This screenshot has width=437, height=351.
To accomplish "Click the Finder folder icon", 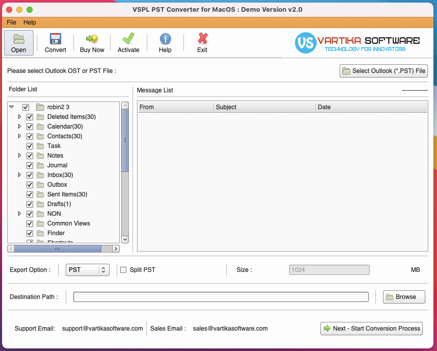I will (40, 233).
